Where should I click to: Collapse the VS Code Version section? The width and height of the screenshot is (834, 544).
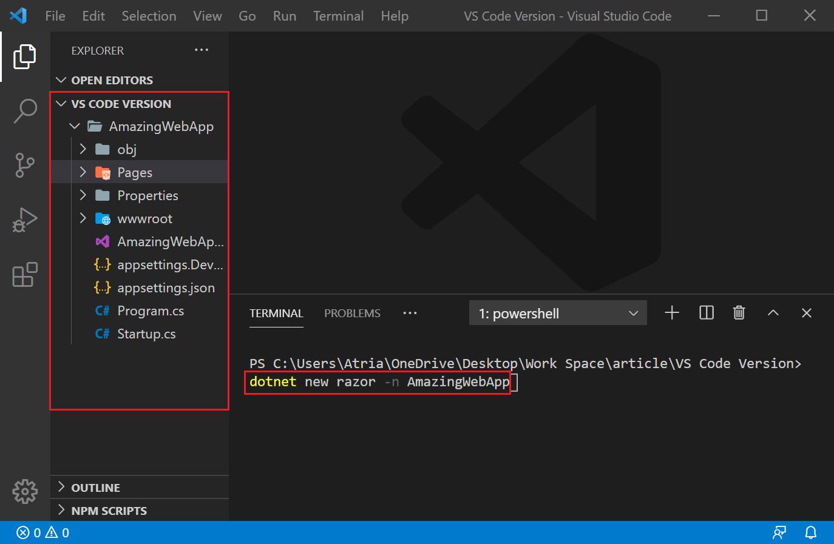click(61, 104)
